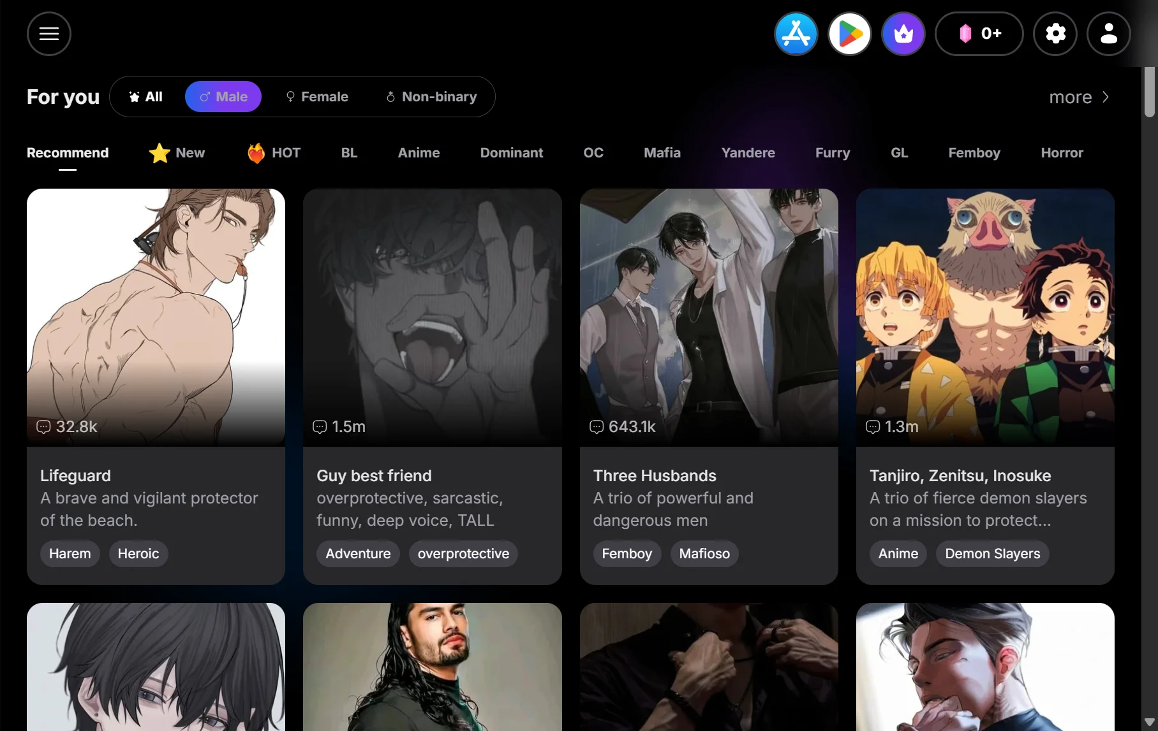1158x731 pixels.
Task: Open the user profile icon
Action: (1109, 34)
